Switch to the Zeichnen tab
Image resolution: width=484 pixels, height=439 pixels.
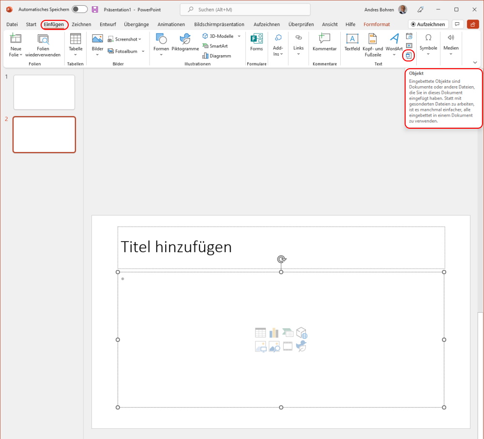click(x=81, y=24)
